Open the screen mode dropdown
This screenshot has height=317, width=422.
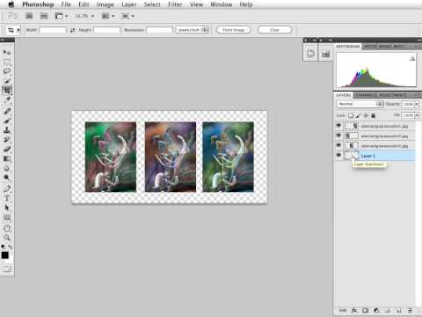127,16
